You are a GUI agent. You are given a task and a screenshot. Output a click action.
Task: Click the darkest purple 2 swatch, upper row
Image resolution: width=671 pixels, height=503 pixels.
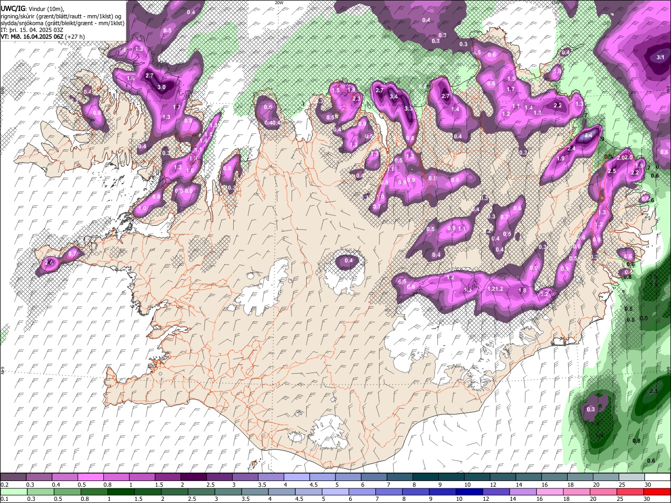coord(193,477)
